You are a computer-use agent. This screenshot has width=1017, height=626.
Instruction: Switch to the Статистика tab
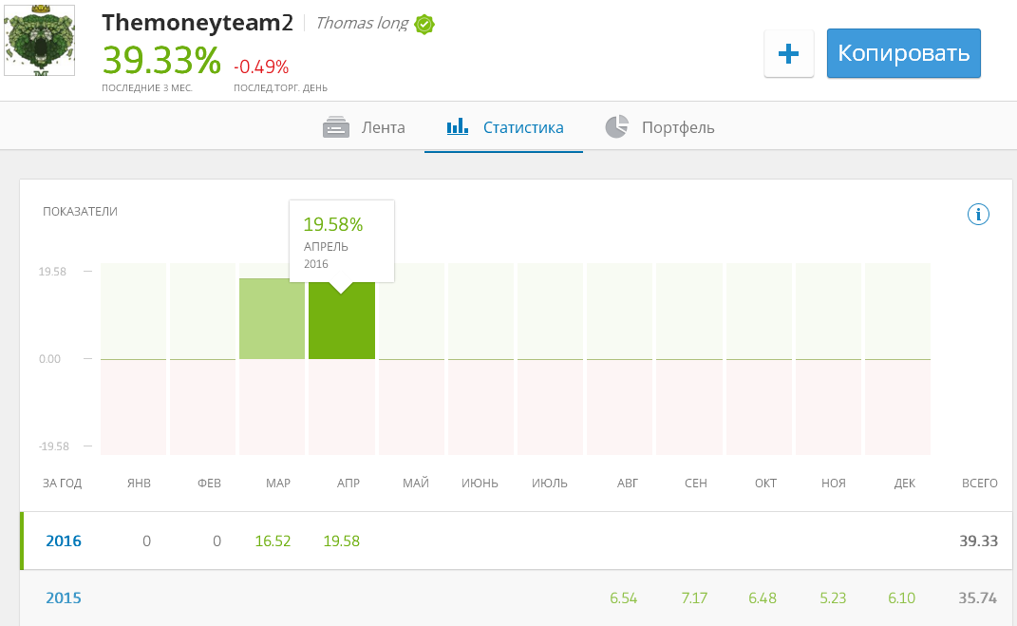(522, 127)
